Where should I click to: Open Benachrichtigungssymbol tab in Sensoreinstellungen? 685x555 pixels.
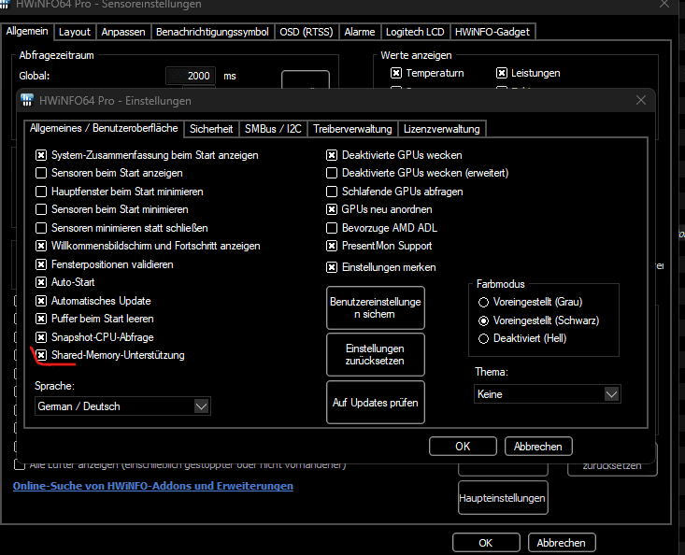pos(212,32)
